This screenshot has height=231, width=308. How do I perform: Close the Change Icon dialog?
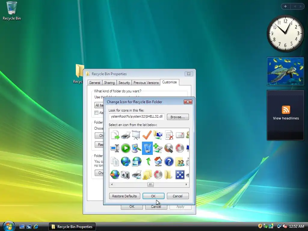188,102
